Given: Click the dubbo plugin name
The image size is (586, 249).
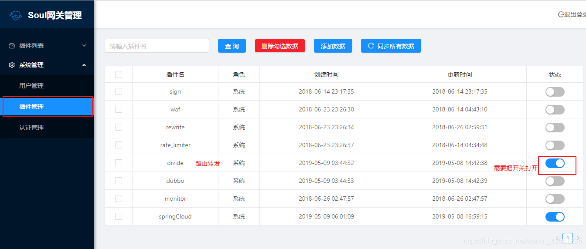Looking at the screenshot, I should (175, 181).
